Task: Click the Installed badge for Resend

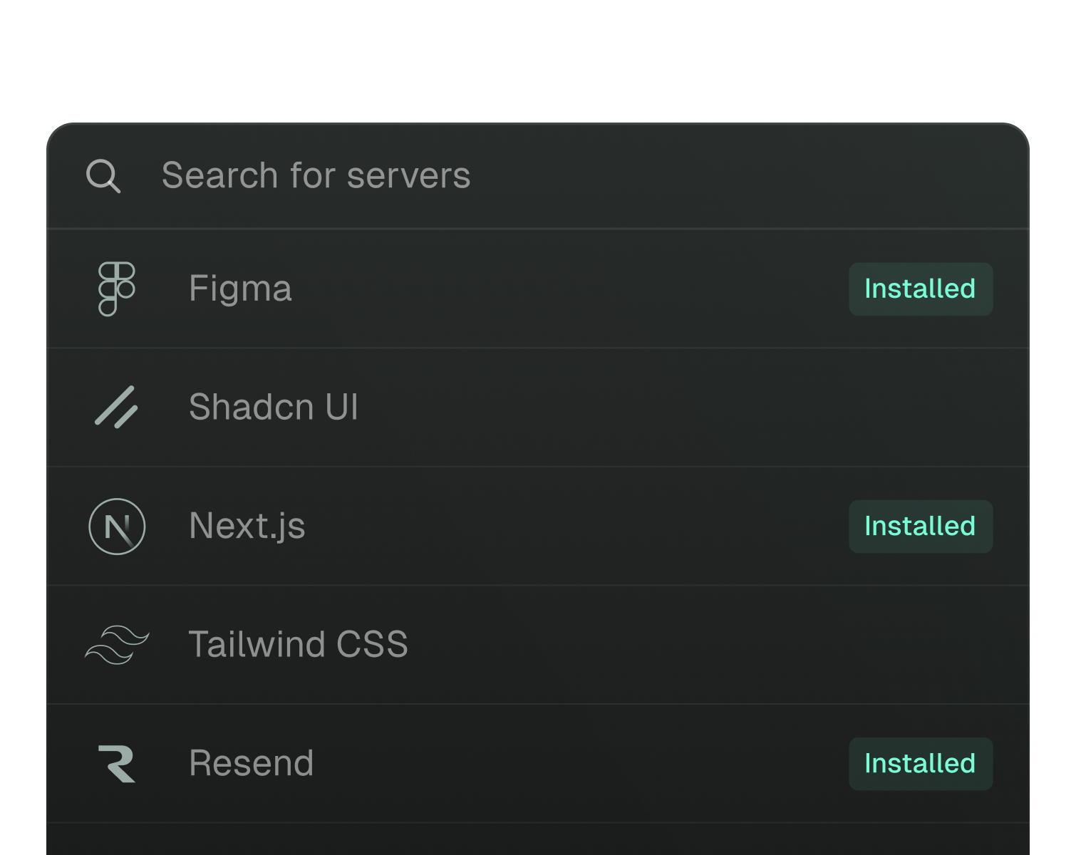Action: tap(920, 764)
